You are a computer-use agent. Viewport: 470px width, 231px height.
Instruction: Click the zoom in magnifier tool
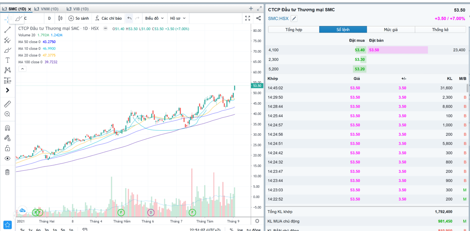click(7, 114)
